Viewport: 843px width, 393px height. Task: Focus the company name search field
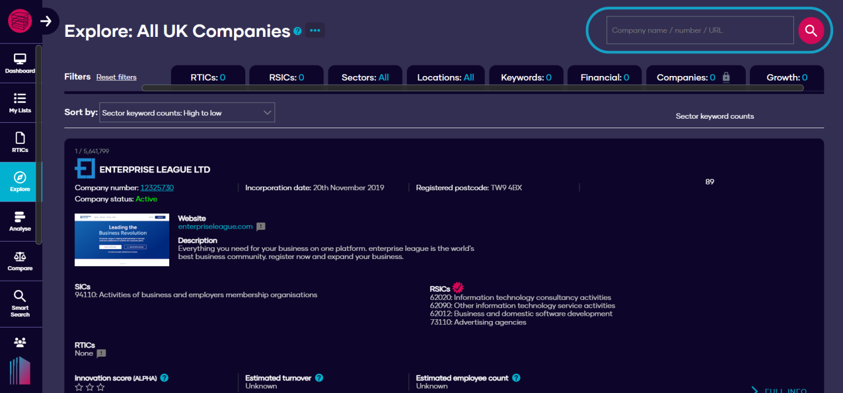(700, 30)
